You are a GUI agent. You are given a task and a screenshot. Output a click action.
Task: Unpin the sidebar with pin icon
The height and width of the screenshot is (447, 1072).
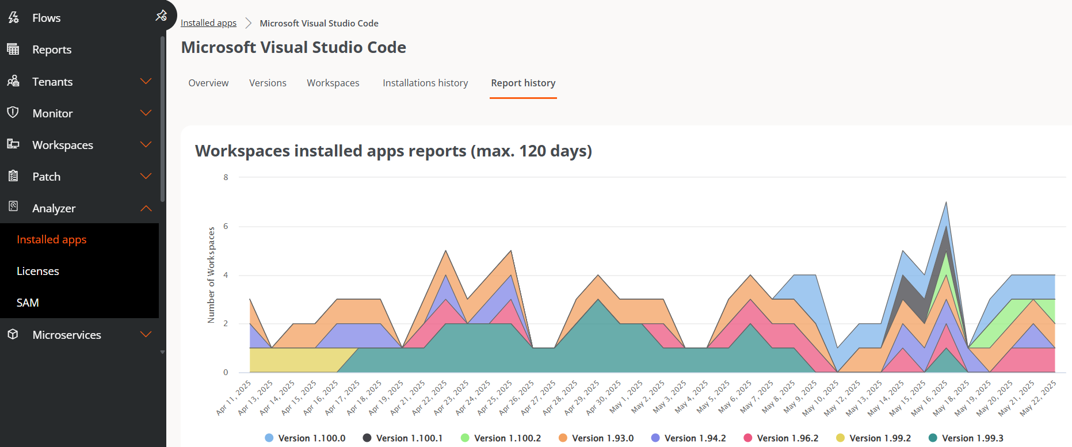point(161,16)
